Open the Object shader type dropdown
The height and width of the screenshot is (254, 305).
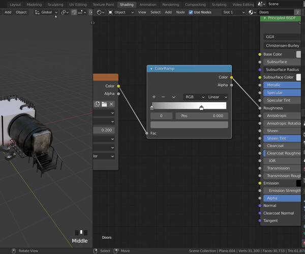[x=121, y=12]
